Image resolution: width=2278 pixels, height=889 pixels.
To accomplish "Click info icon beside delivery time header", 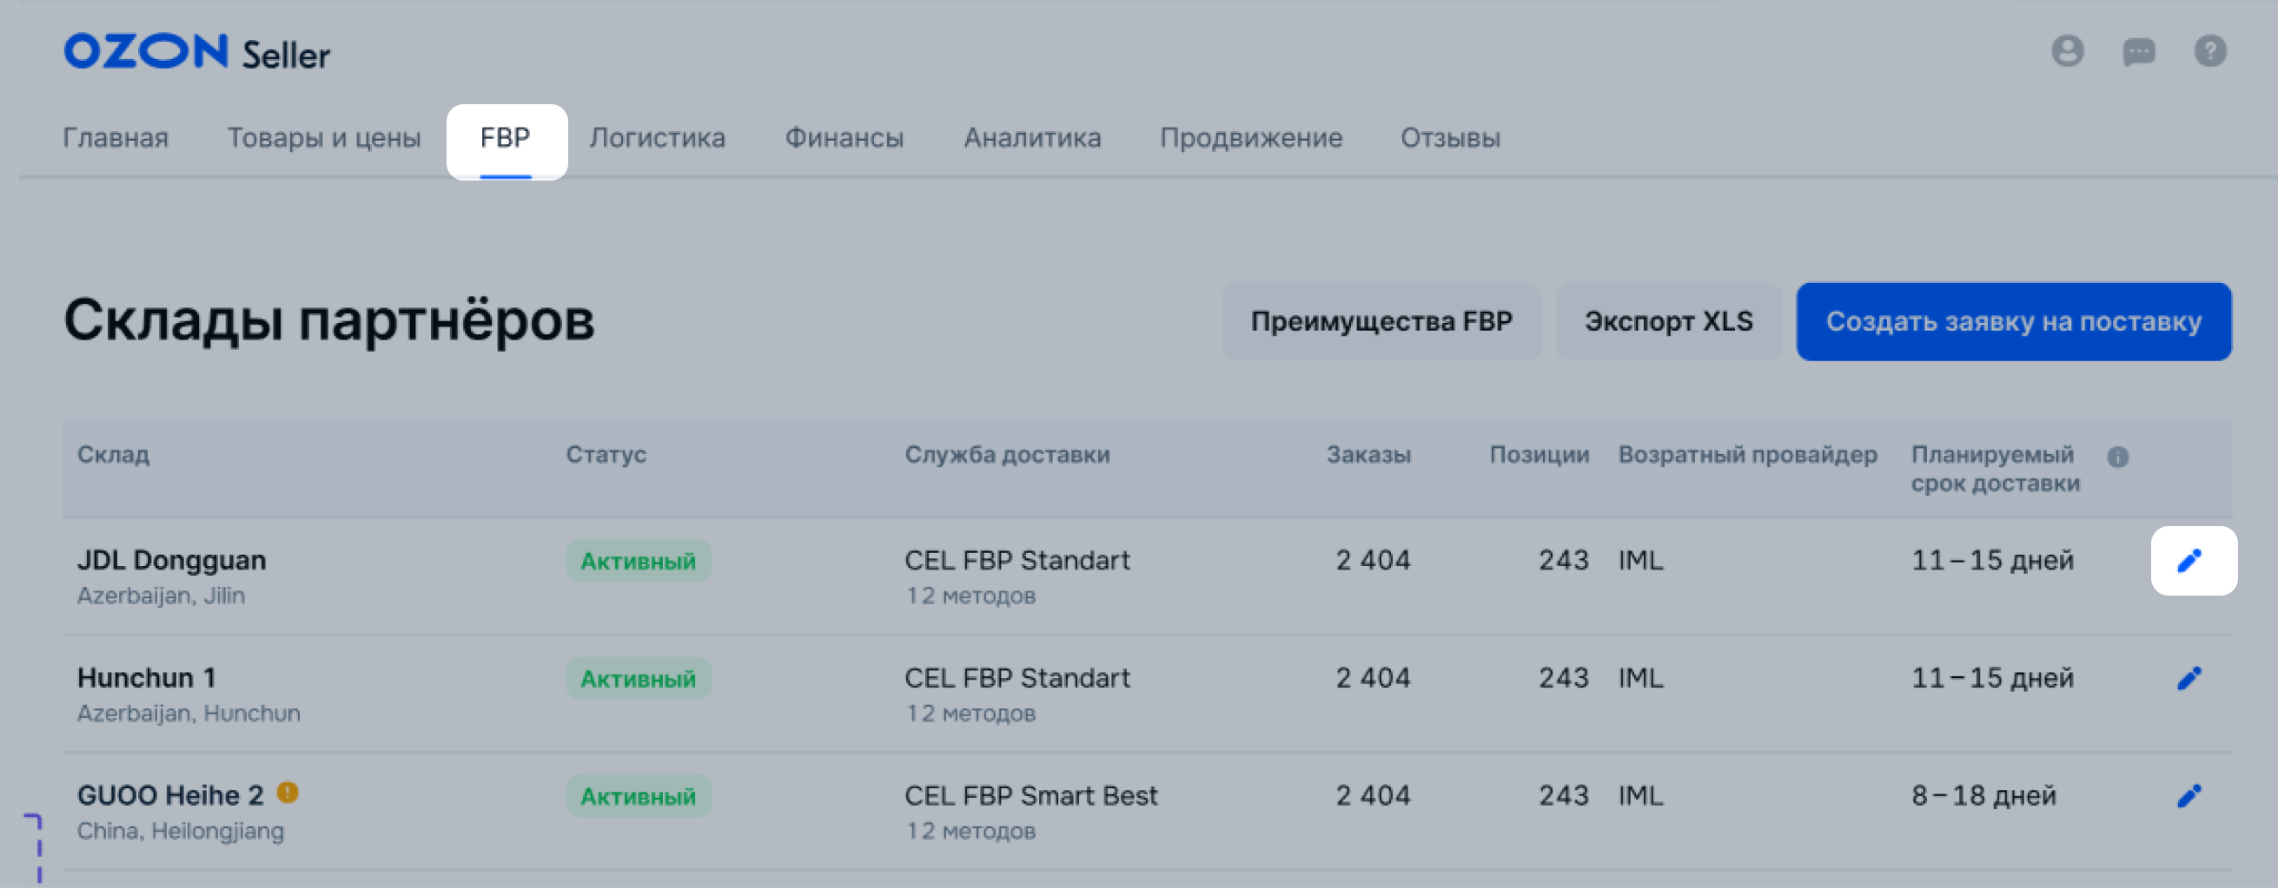I will 2117,457.
